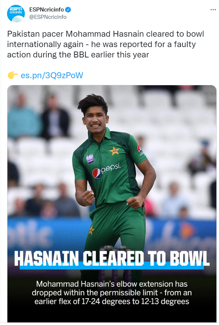The image size is (219, 325).
Task: Open the @ESPNcricinfo handle link
Action: (x=48, y=17)
